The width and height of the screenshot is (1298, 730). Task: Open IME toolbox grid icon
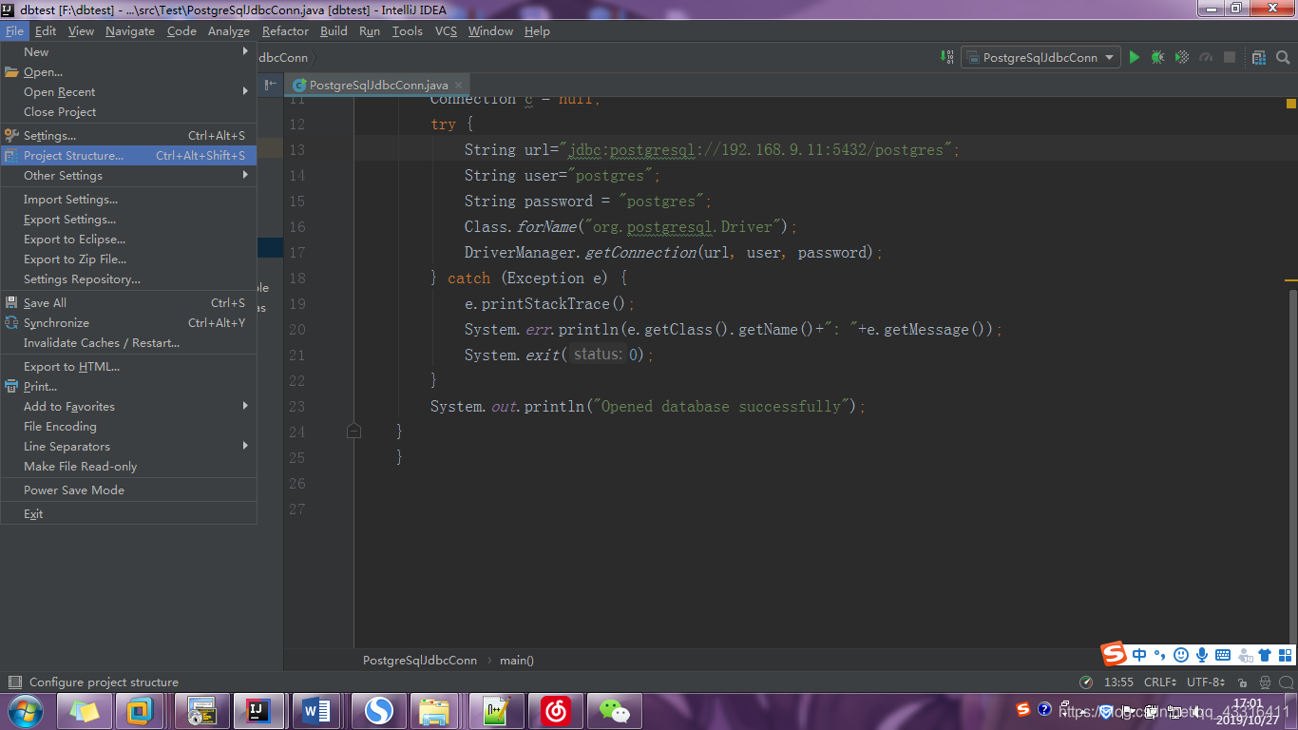(1285, 654)
